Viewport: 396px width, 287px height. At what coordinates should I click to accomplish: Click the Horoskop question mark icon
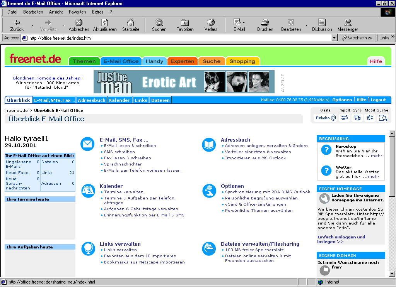click(x=326, y=150)
